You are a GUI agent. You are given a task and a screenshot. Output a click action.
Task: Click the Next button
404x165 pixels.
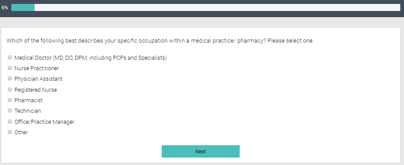click(x=200, y=151)
